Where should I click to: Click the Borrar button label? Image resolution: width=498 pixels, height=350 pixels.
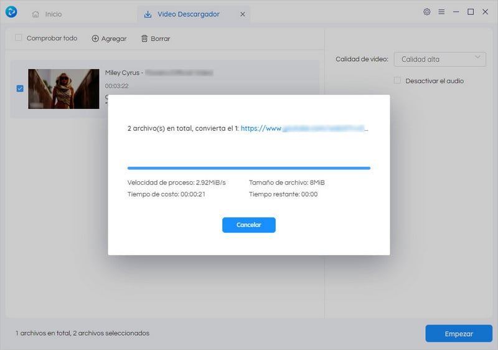tap(161, 39)
